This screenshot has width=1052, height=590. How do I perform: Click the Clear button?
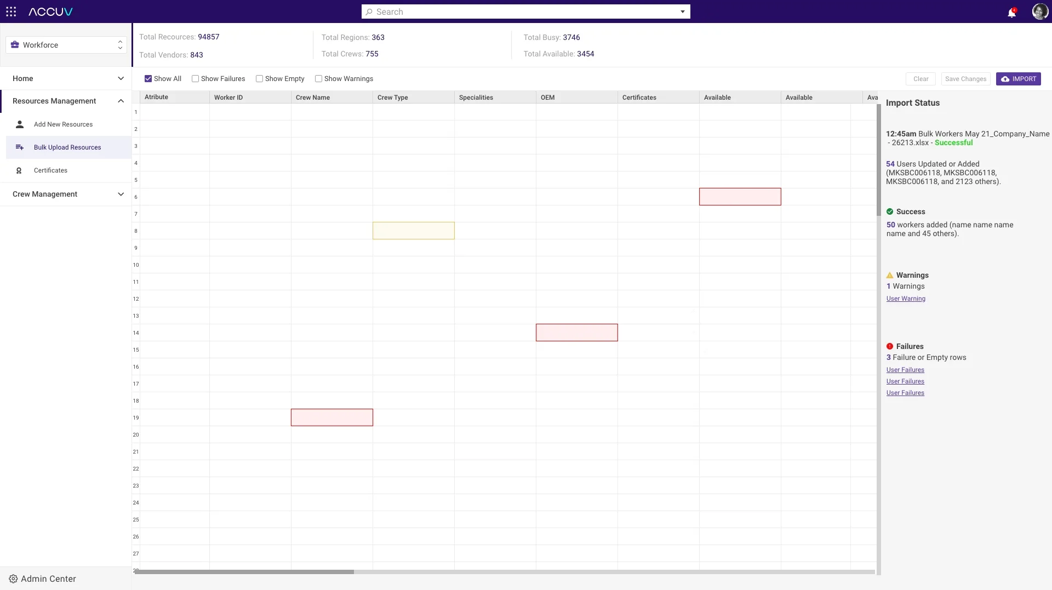921,79
